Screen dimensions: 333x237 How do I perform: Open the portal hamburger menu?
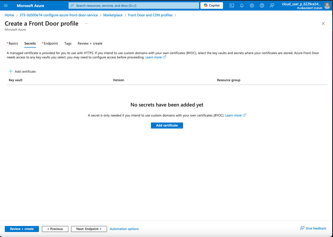click(6, 6)
